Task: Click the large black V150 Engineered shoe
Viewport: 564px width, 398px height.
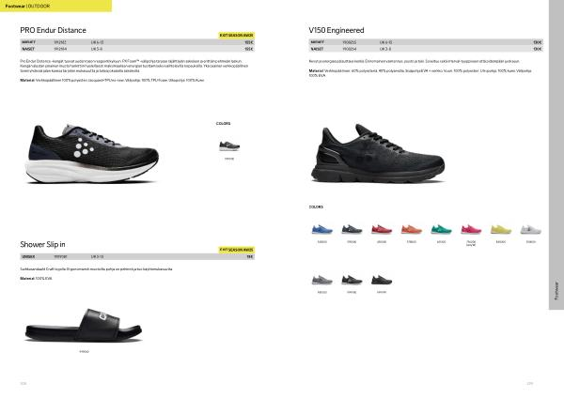Action: 378,154
